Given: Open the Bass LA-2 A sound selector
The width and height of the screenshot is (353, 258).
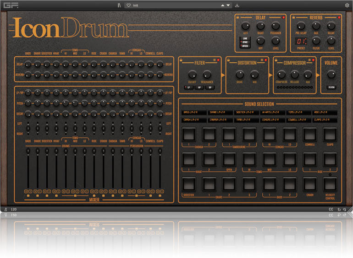Looking at the screenshot, I should [x=194, y=112].
